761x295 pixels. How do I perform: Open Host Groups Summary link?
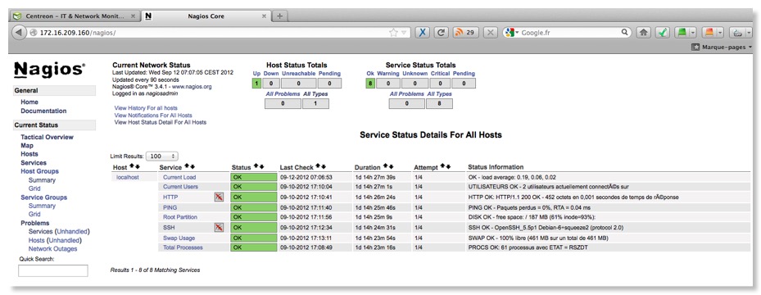point(42,180)
